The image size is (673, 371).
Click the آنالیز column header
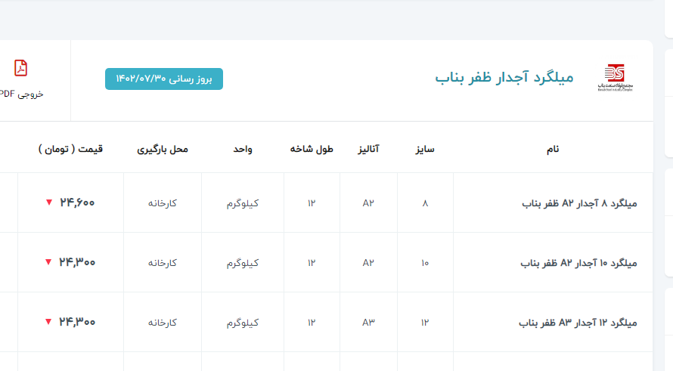coord(368,150)
